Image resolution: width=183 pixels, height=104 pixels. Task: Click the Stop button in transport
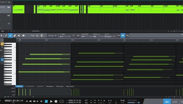tap(46, 101)
